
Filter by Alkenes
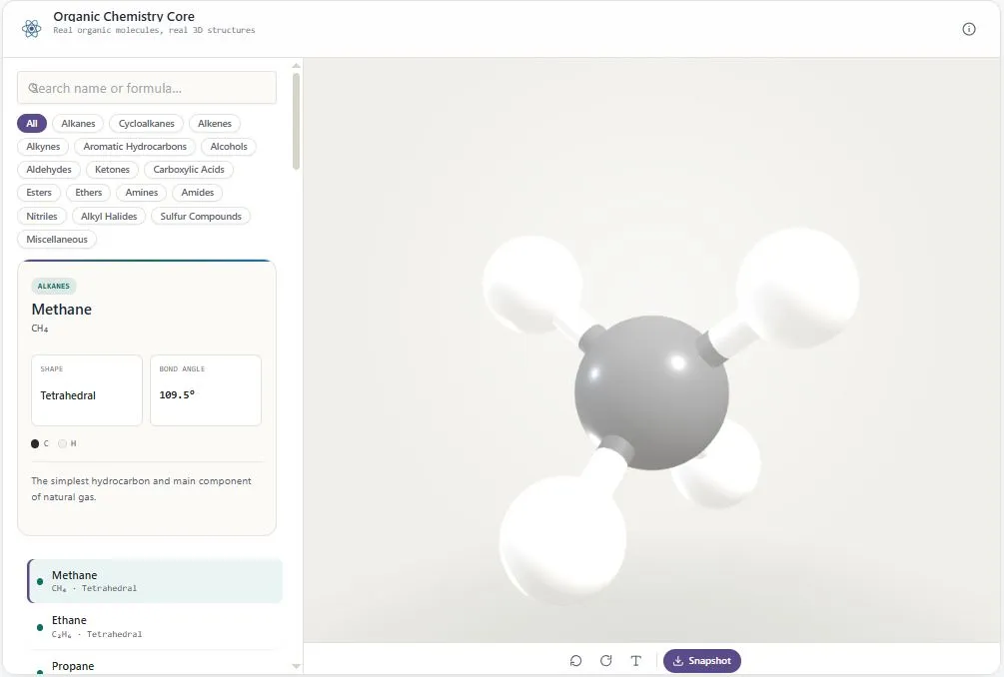point(215,124)
